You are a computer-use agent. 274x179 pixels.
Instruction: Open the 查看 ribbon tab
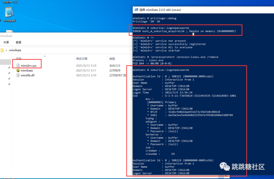(x=18, y=42)
